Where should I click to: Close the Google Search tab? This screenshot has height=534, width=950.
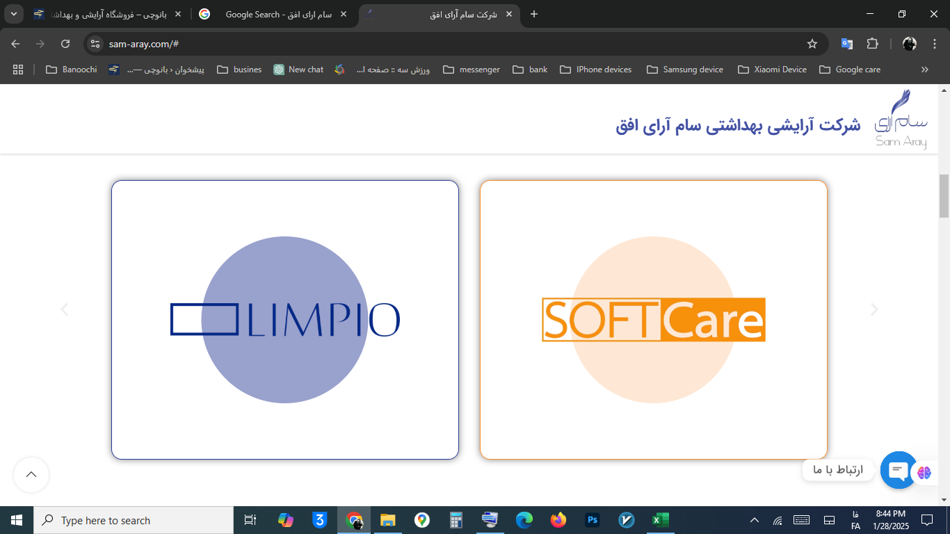point(344,14)
